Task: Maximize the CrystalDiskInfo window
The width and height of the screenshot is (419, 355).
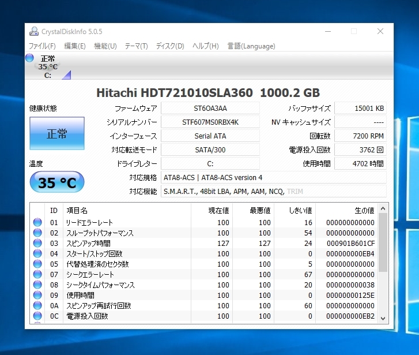Action: pos(354,31)
